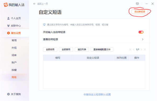Toggle 开启输入法自带短语 switch

[141, 32]
